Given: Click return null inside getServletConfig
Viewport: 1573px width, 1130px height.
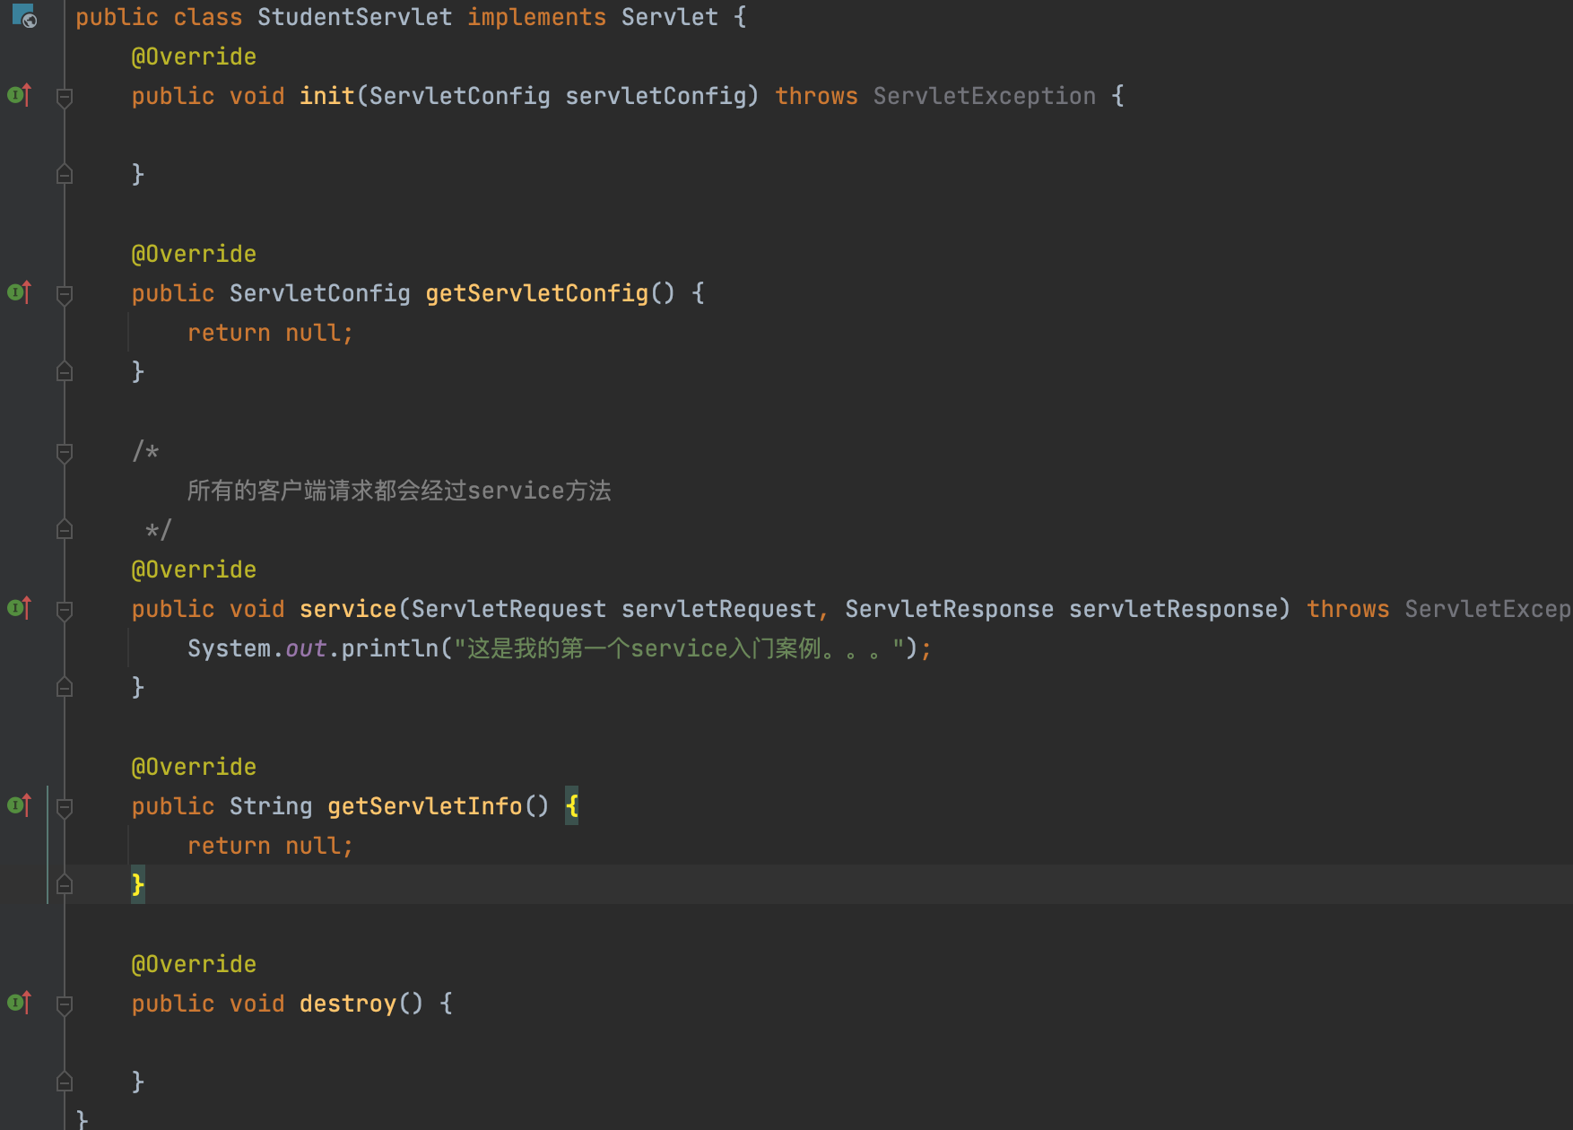Looking at the screenshot, I should pyautogui.click(x=271, y=333).
